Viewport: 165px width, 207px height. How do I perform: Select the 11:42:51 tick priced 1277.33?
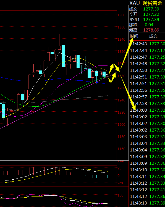[x=147, y=77]
